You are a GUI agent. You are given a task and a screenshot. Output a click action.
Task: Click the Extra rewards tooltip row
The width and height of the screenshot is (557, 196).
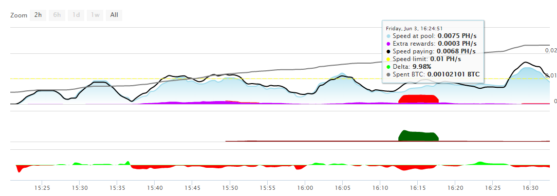point(431,44)
